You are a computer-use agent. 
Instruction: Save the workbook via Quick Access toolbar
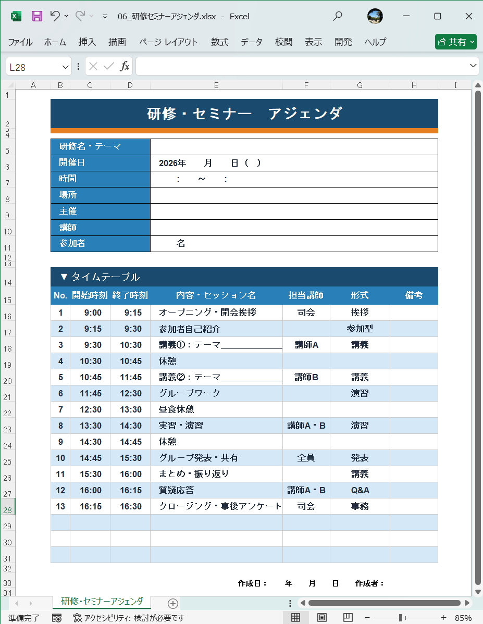[36, 16]
